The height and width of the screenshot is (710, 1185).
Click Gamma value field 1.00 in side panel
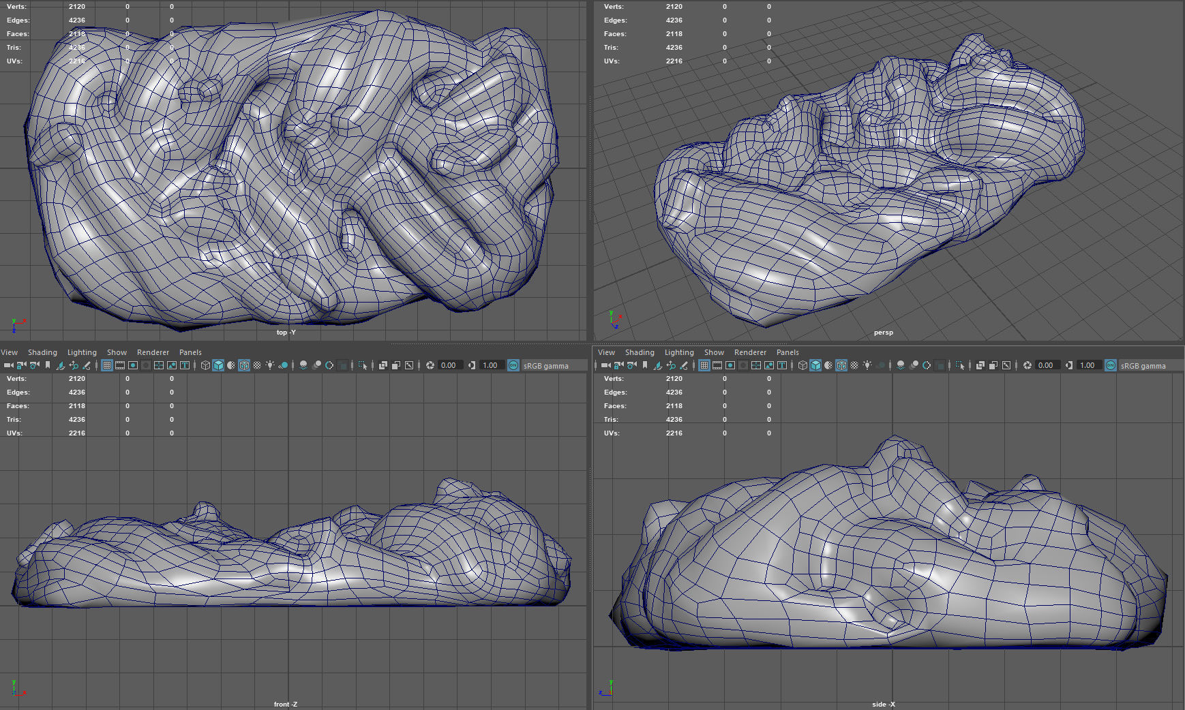pyautogui.click(x=1090, y=365)
